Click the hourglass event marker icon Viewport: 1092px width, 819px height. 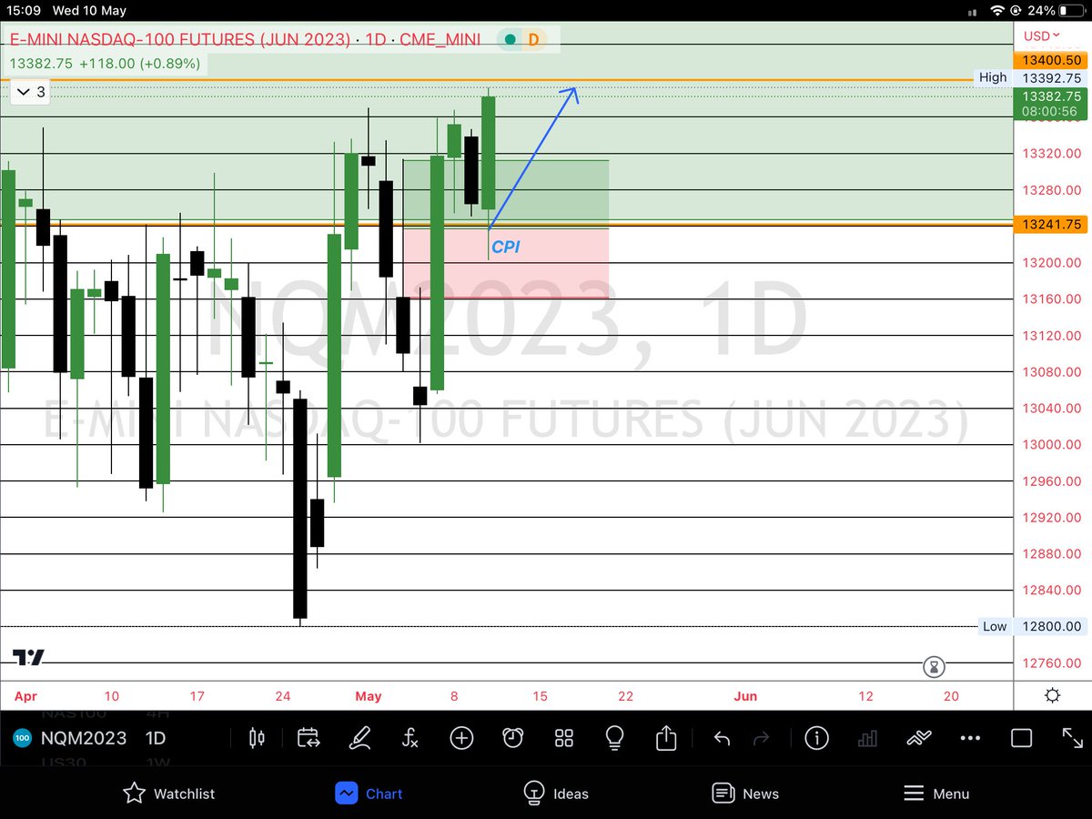(x=934, y=667)
